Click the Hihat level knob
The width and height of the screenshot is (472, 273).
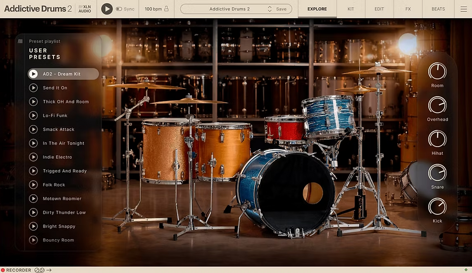coord(437,139)
